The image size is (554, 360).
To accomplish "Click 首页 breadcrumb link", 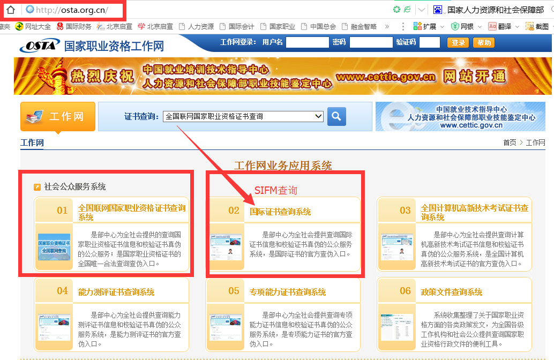I will [x=510, y=142].
